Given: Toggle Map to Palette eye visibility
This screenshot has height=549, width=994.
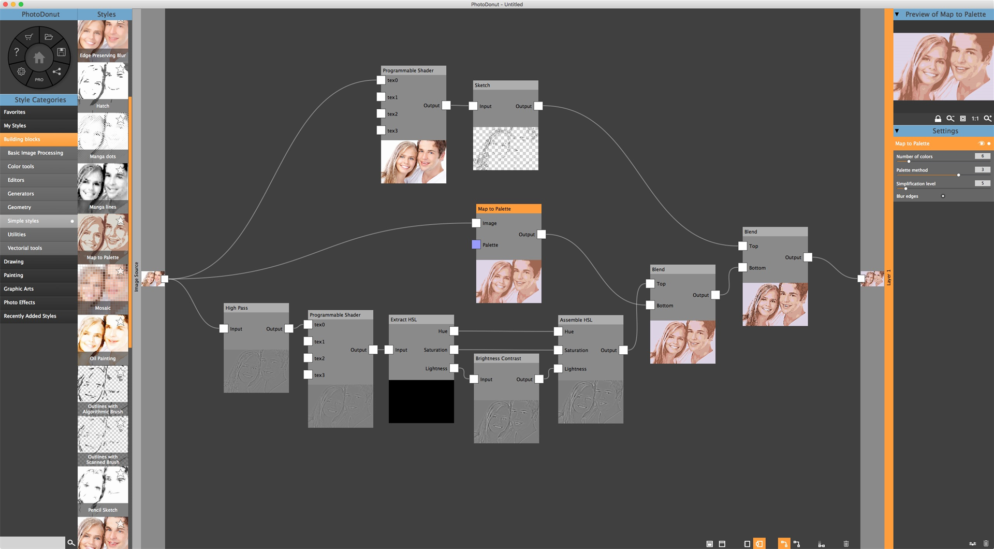Looking at the screenshot, I should coord(981,143).
